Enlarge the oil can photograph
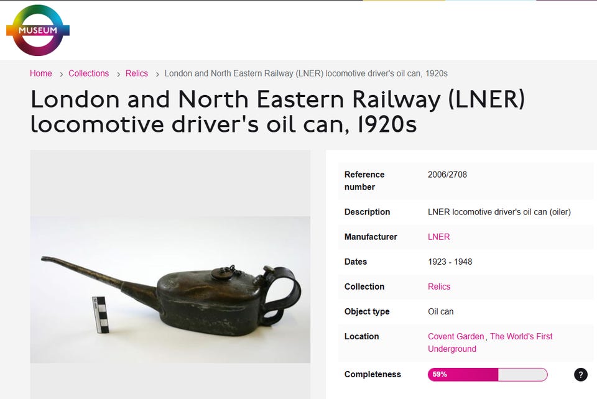The width and height of the screenshot is (597, 399). (x=187, y=289)
